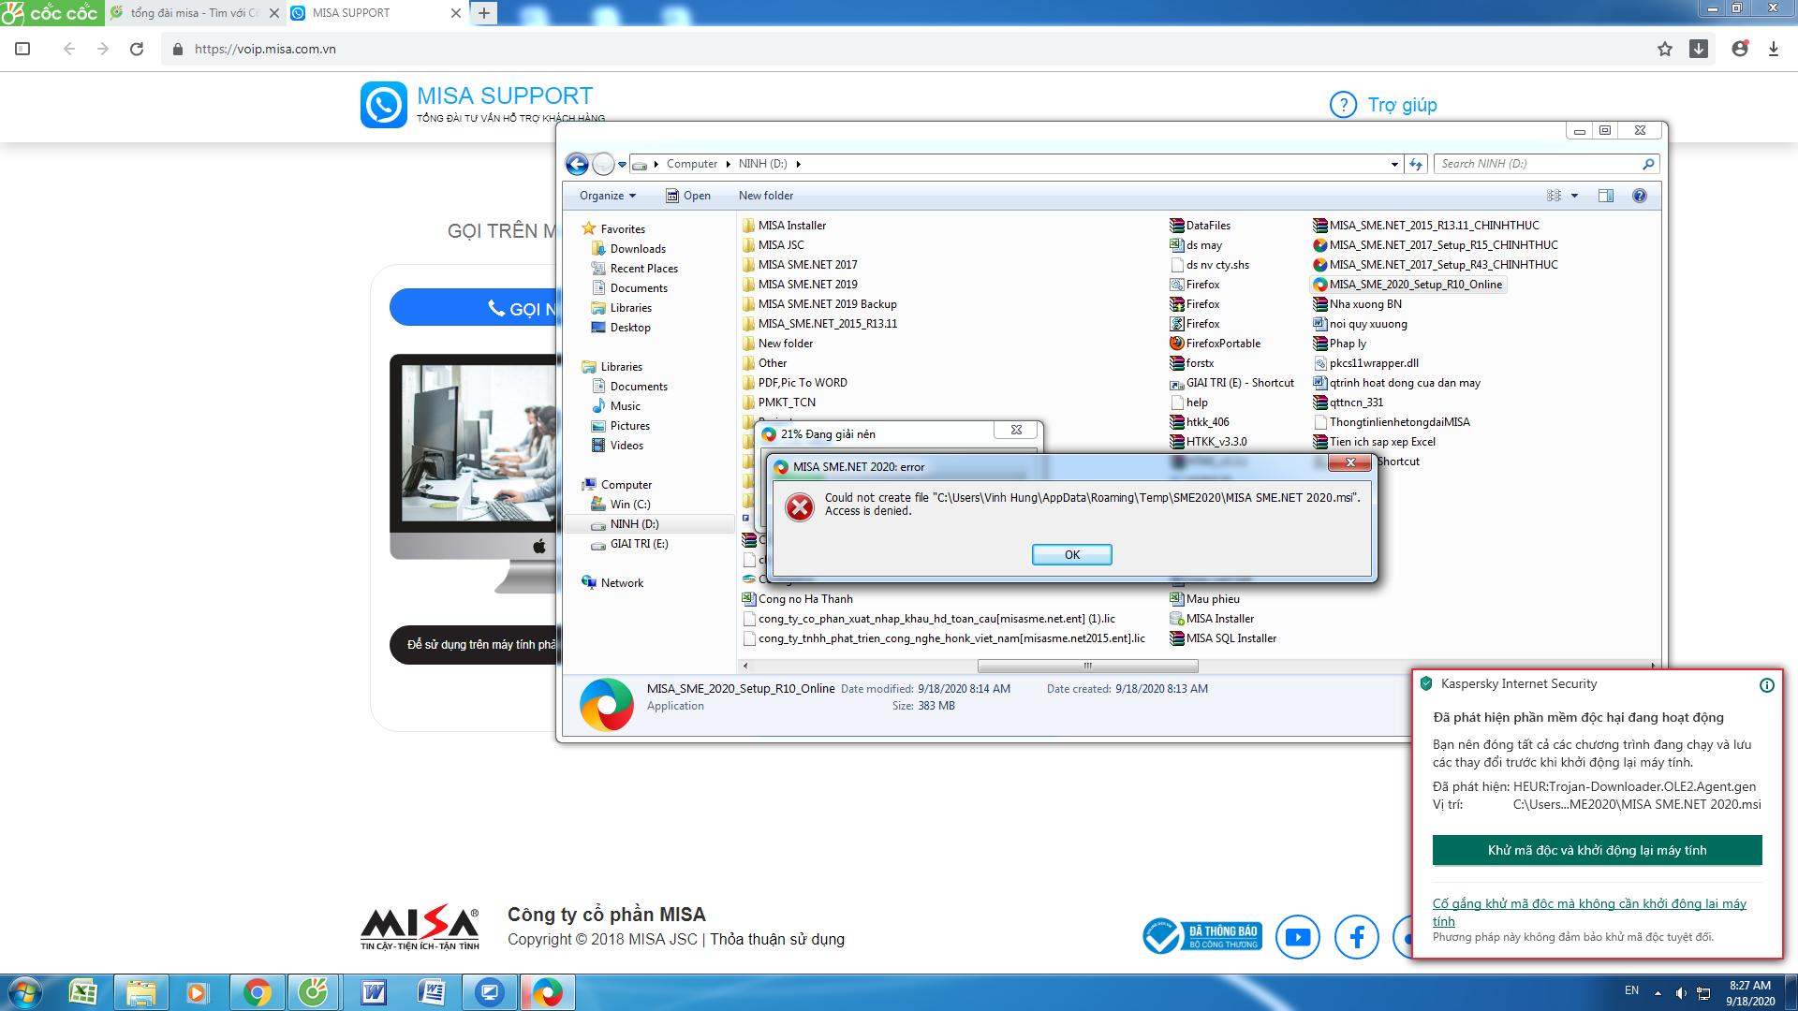Click New folder in Explorer toolbar
The height and width of the screenshot is (1011, 1798).
tap(765, 196)
